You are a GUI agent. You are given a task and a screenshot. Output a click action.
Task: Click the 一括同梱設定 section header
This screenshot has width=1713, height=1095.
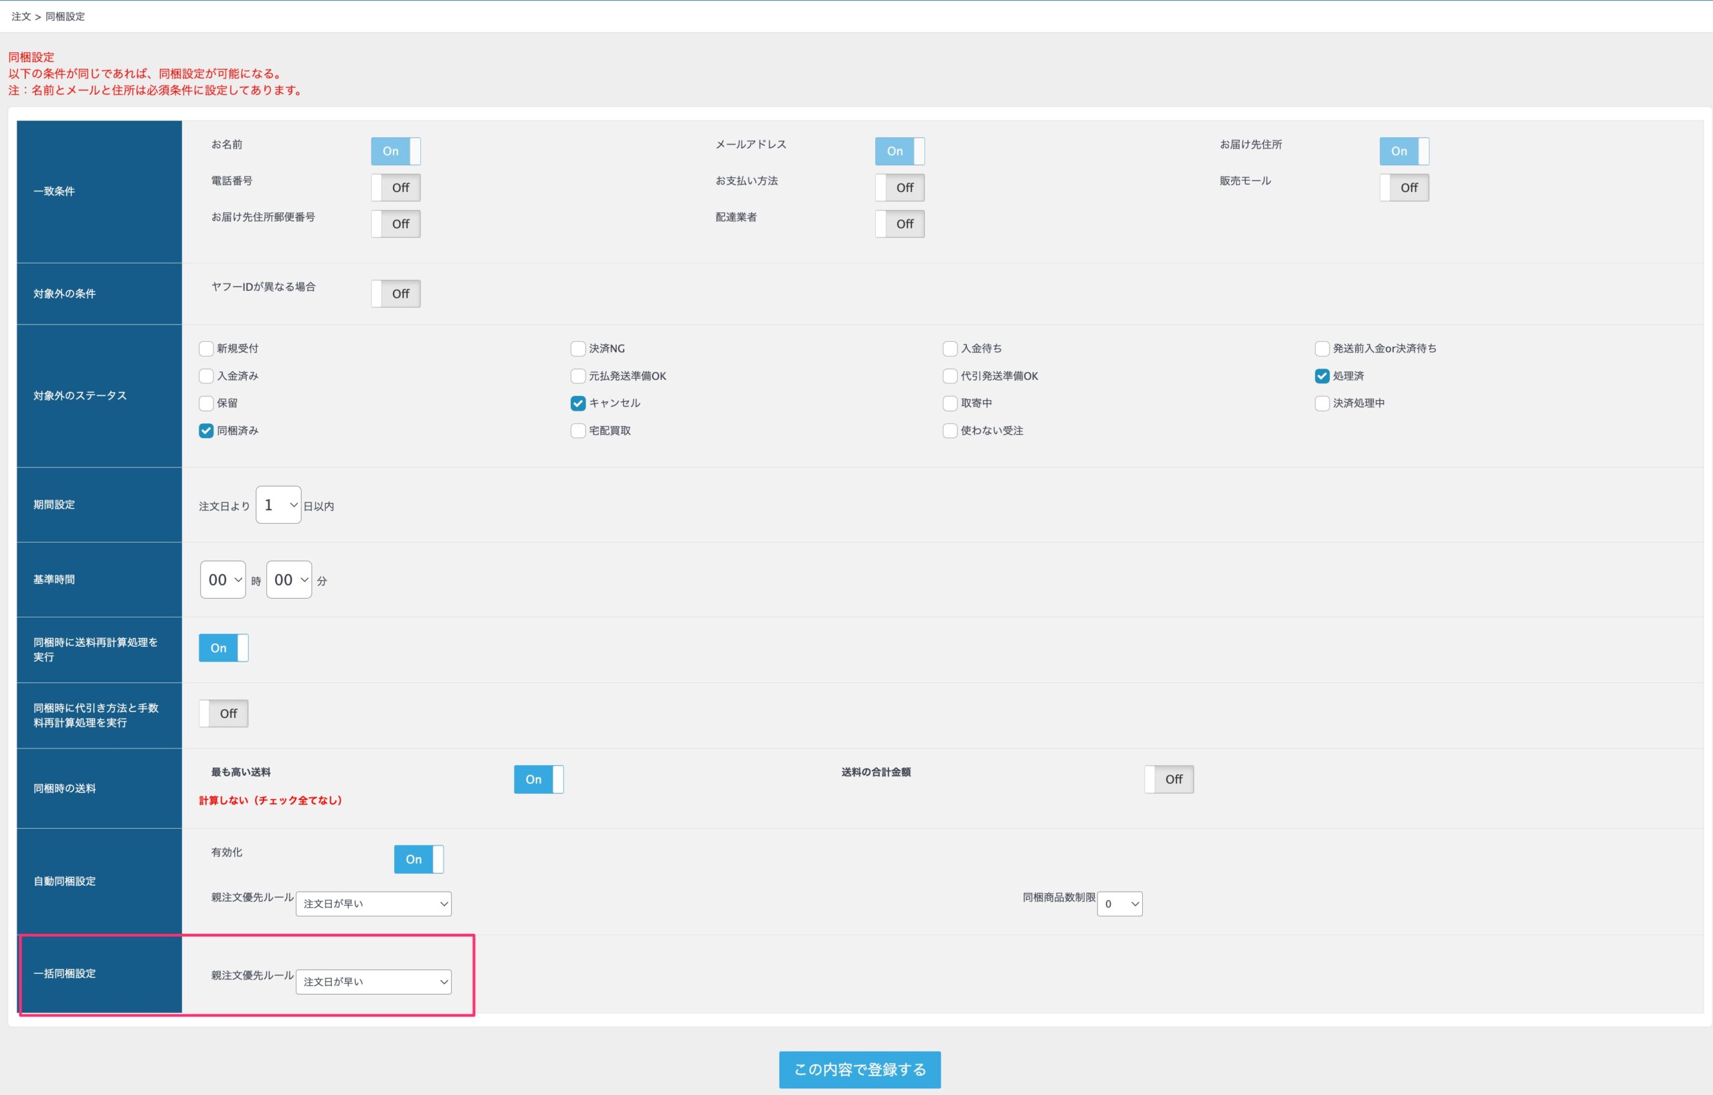100,974
